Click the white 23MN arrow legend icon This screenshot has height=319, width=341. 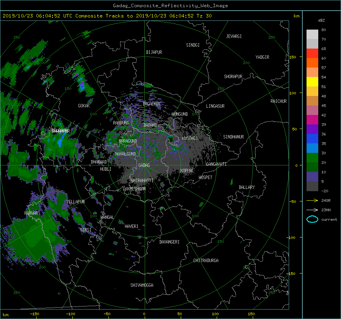312,210
